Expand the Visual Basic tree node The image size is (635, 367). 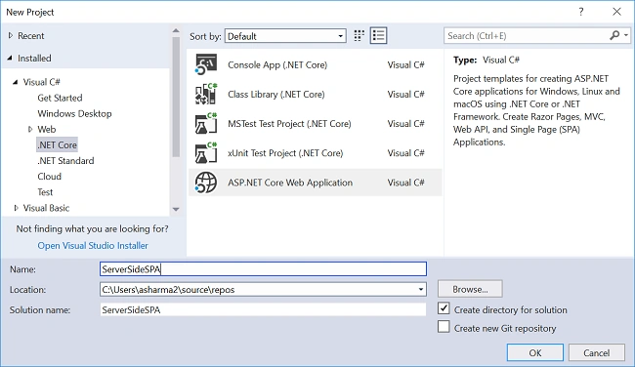[x=16, y=208]
